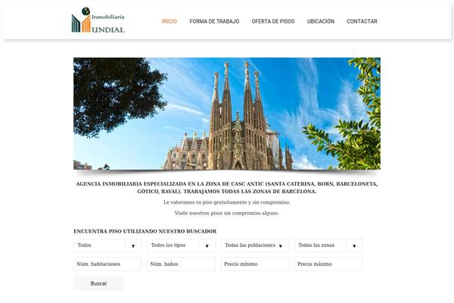Select the Precio mínimo field
Viewport: 454px width, 303px height.
pyautogui.click(x=255, y=264)
